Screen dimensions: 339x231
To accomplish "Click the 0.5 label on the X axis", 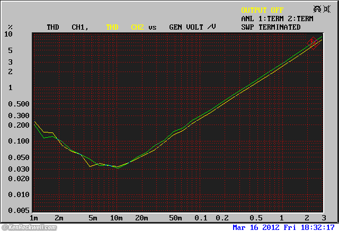I will [256, 218].
